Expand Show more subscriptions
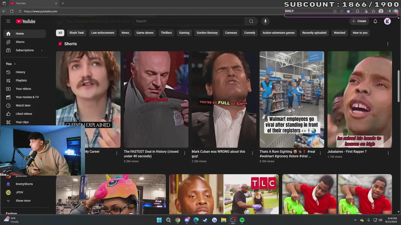 pyautogui.click(x=25, y=201)
